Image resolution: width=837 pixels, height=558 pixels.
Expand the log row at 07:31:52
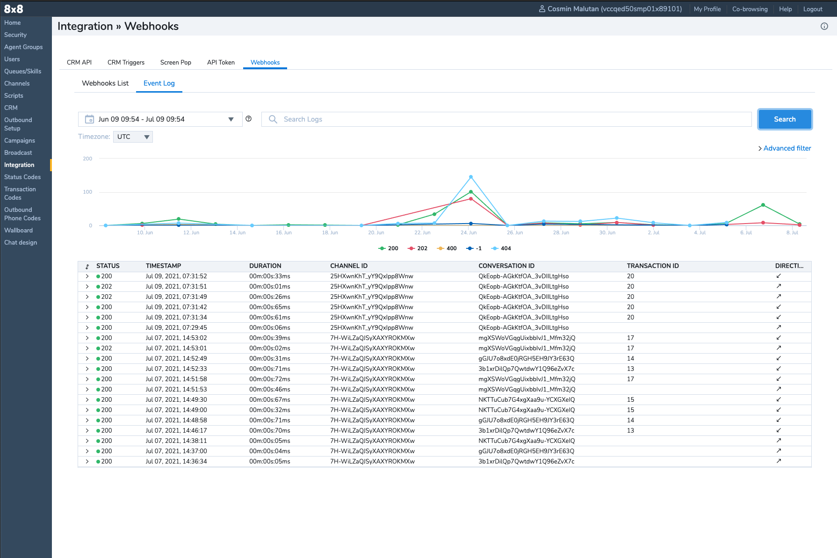(x=87, y=276)
